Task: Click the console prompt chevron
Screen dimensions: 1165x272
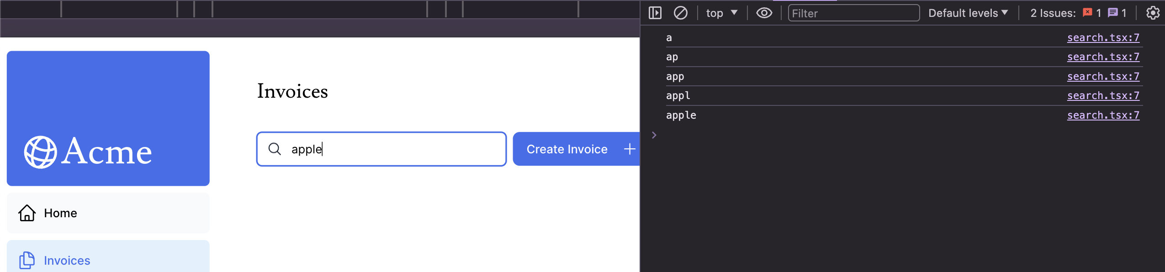Action: (x=654, y=135)
